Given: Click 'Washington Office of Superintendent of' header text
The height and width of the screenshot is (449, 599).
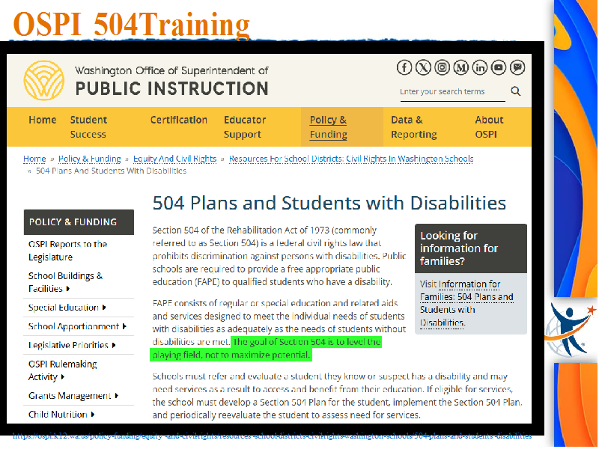Looking at the screenshot, I should tap(171, 70).
